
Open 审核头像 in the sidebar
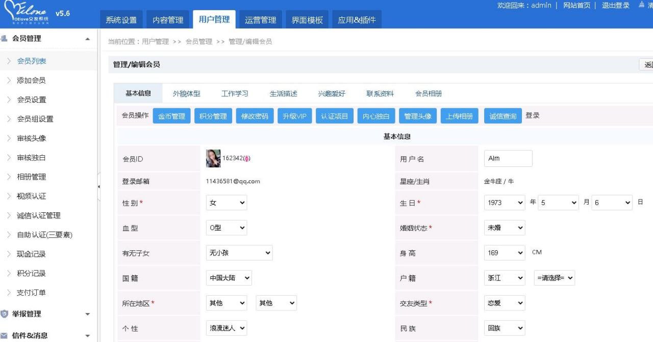[x=32, y=138]
